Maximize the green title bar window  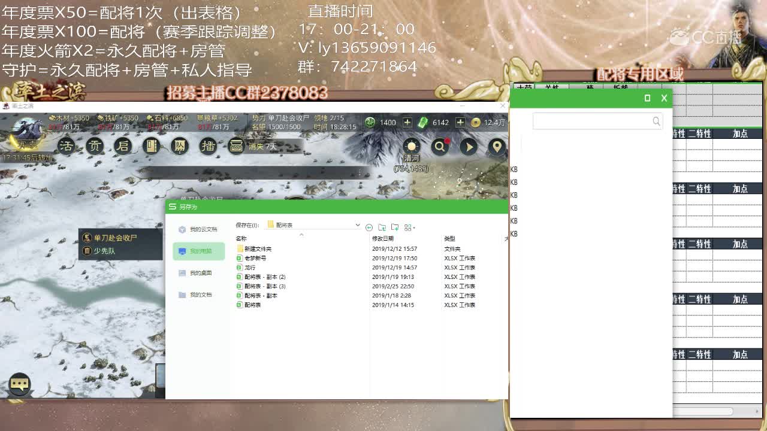647,98
